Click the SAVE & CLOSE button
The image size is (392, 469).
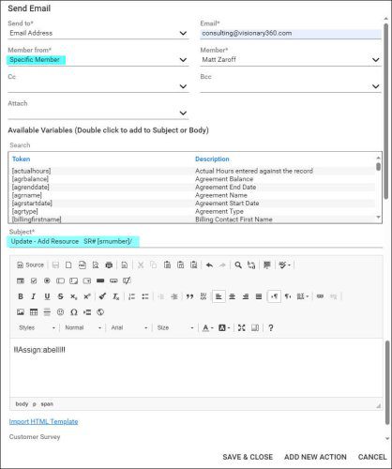tap(248, 457)
